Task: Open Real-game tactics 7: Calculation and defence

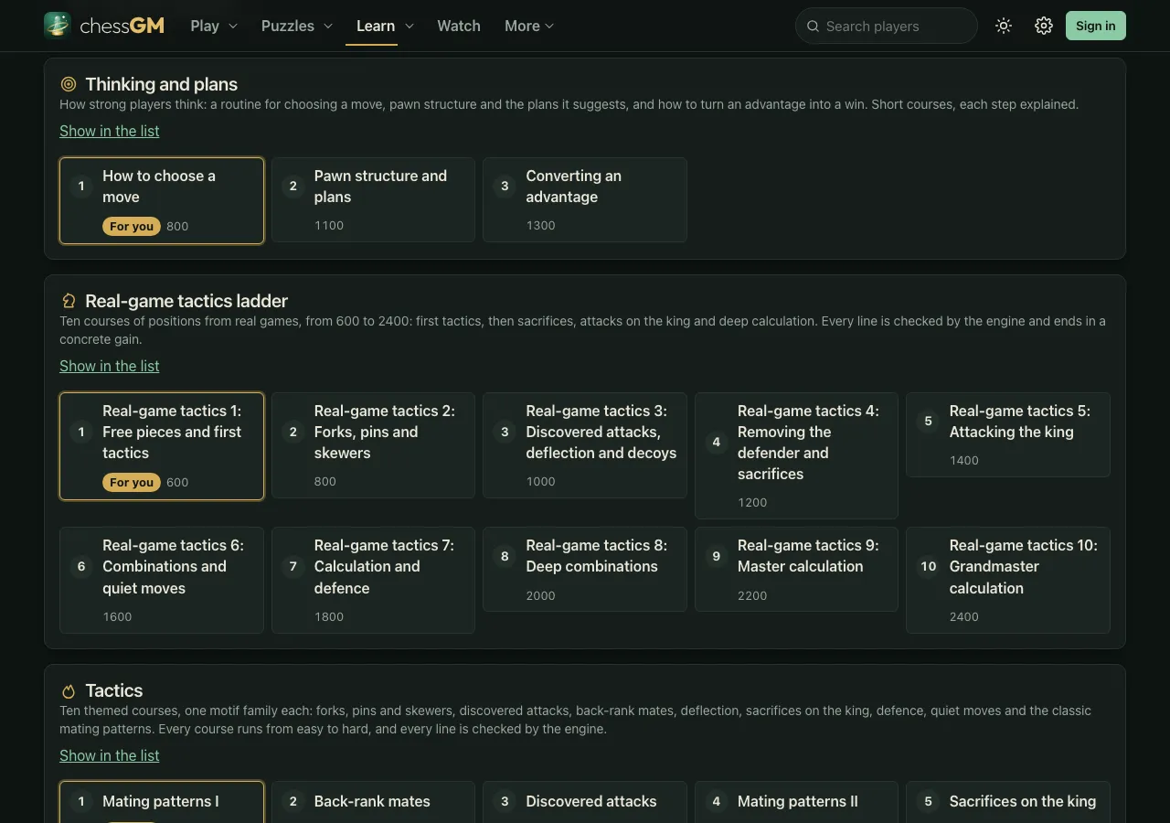Action: [373, 580]
